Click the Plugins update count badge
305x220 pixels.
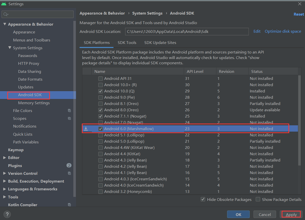tap(69, 166)
